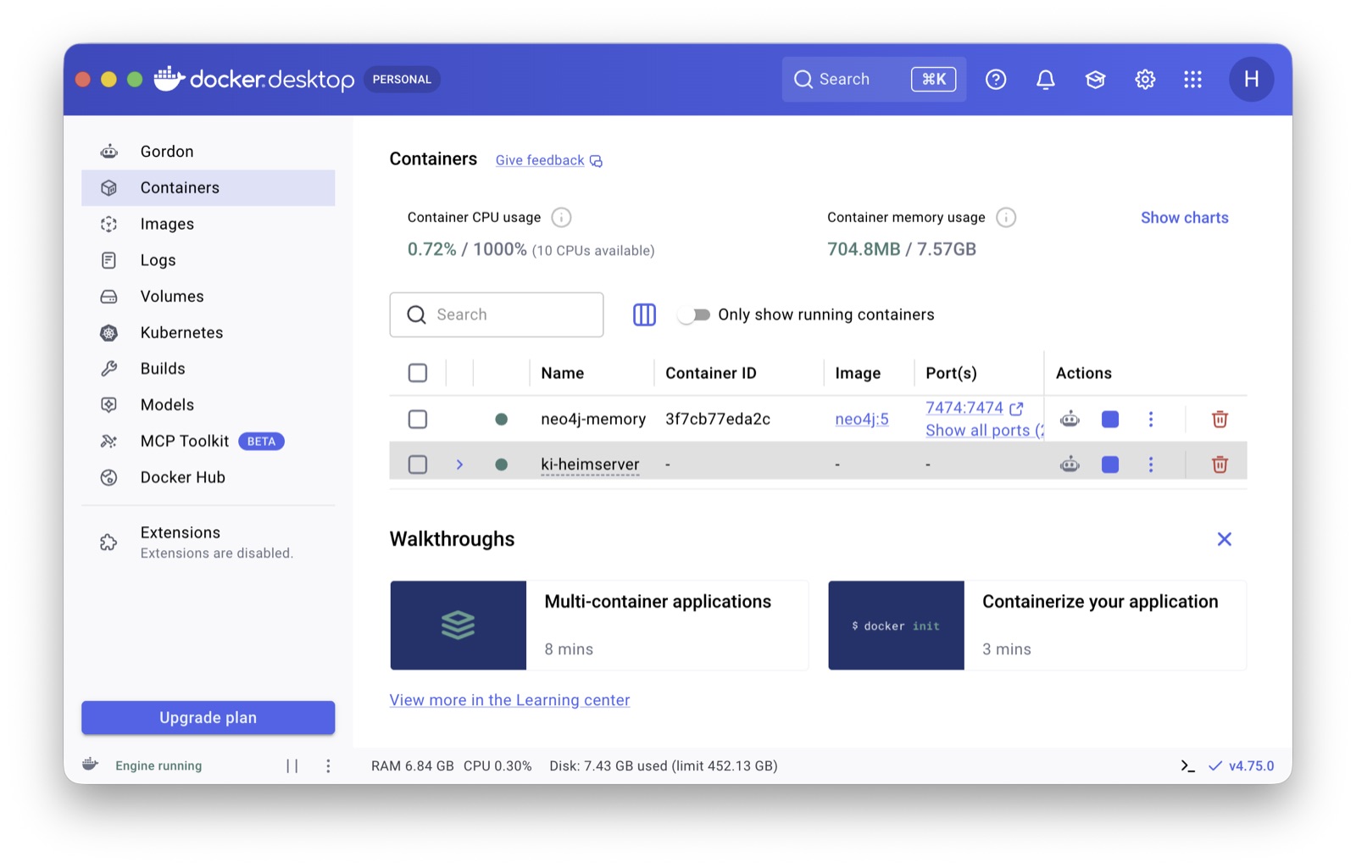
Task: Open MCP Toolkit in the sidebar
Action: coord(208,441)
